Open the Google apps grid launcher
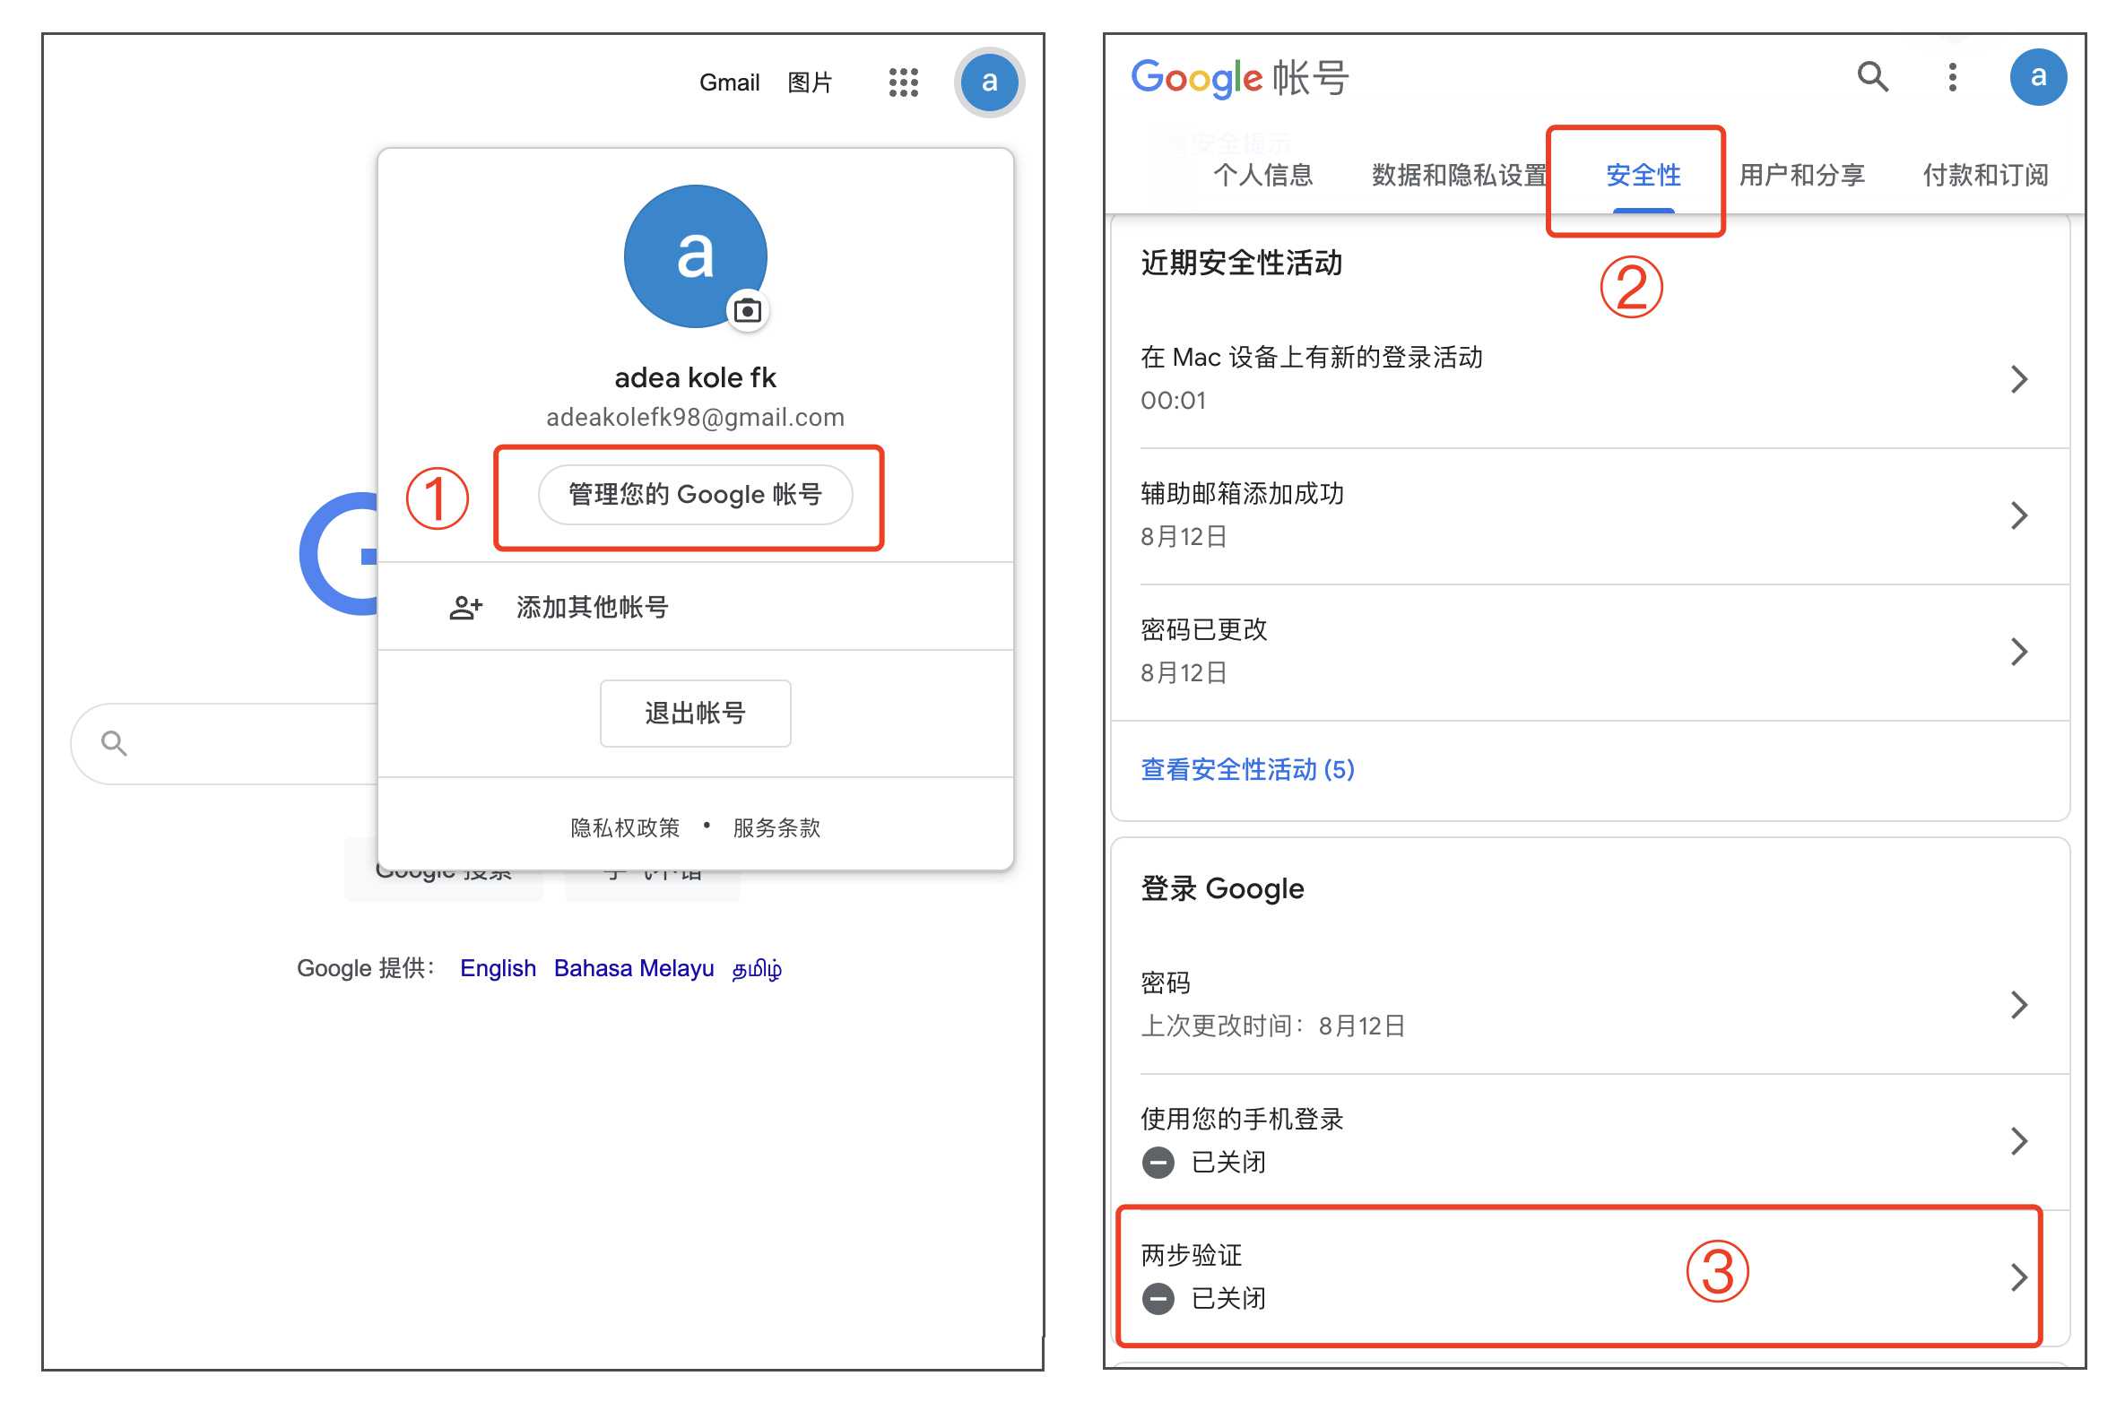 click(x=903, y=82)
